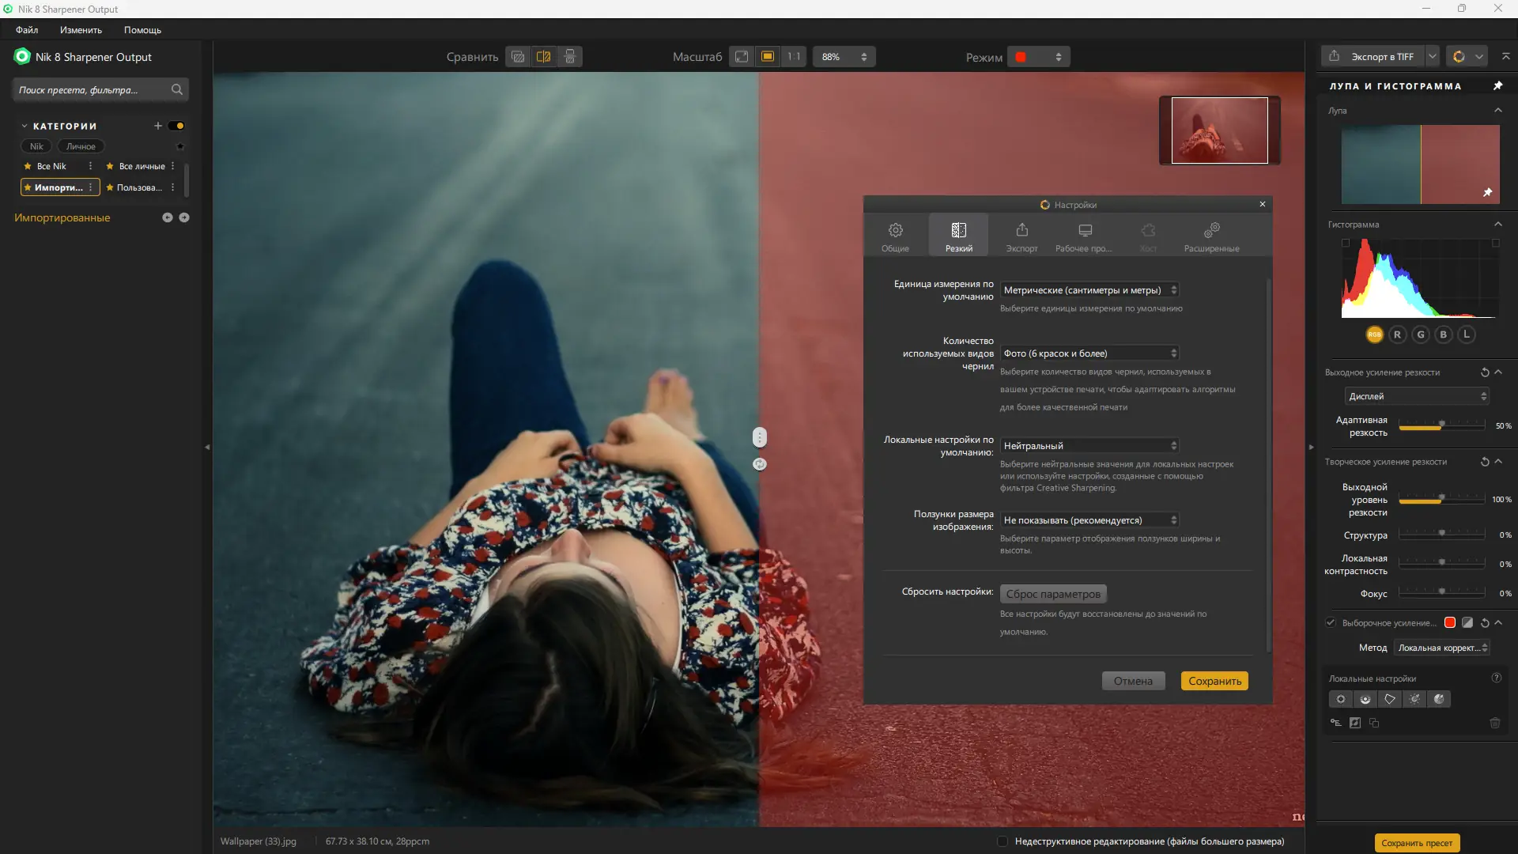
Task: Switch to the Общие settings tab
Action: coord(895,236)
